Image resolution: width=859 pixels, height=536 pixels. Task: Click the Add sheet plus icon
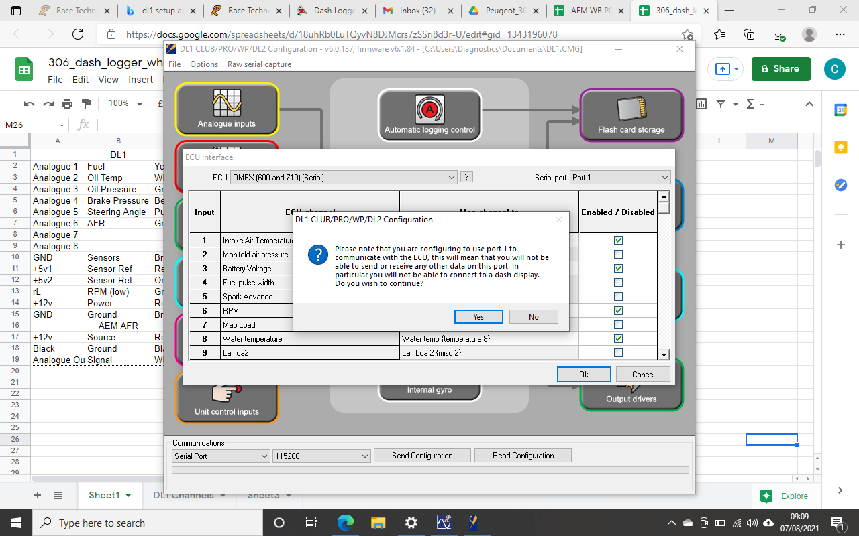pos(38,495)
